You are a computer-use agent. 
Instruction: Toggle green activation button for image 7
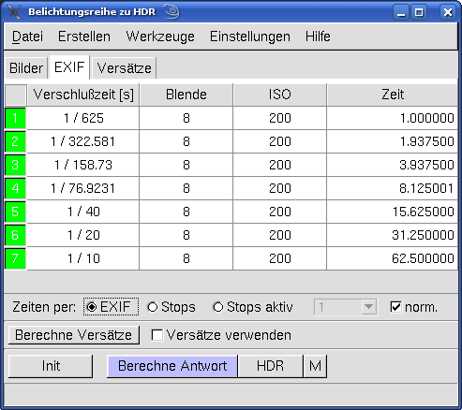15,258
